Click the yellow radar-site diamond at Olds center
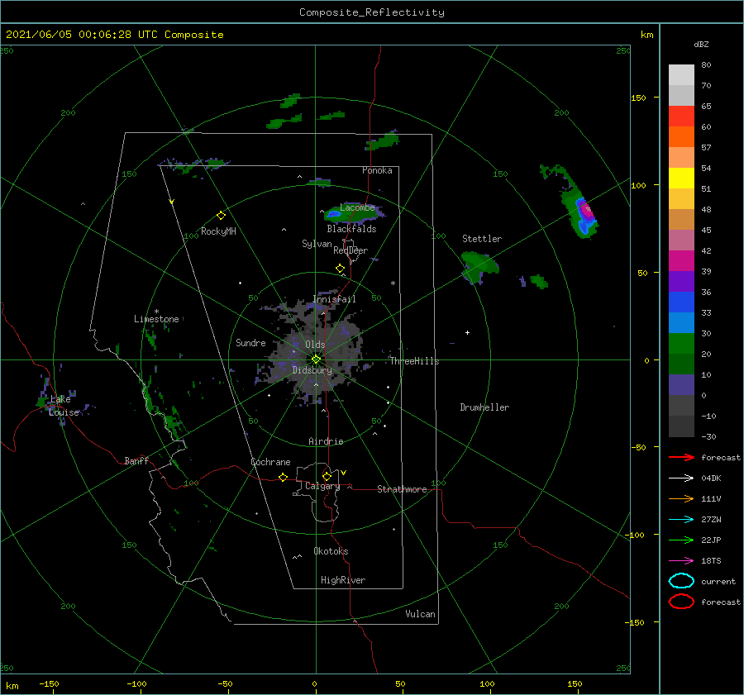Image resolution: width=744 pixels, height=695 pixels. (316, 359)
